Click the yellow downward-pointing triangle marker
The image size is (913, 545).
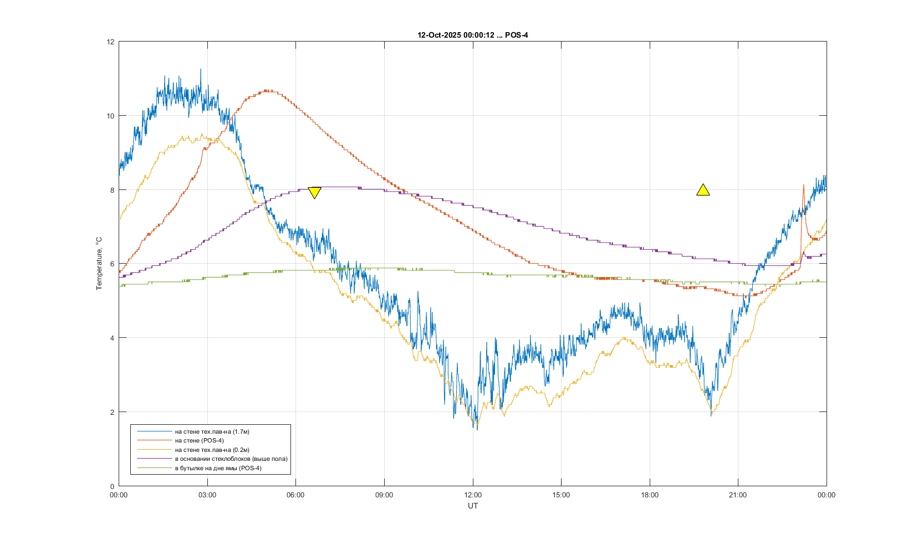tap(314, 192)
